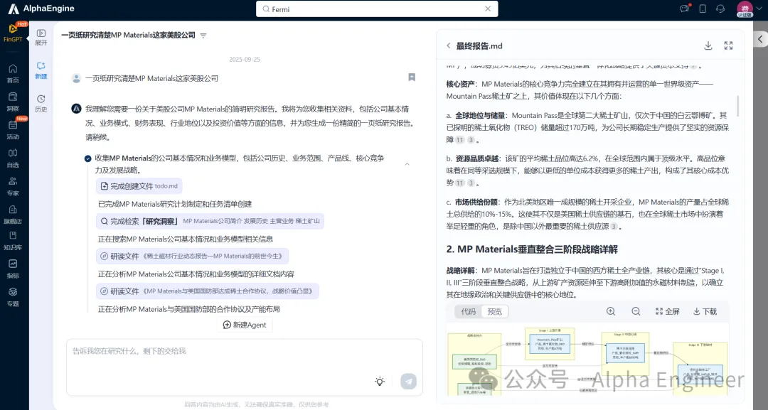This screenshot has height=410, width=768.
Task: Toggle the lightbulb deep-thinking mode
Action: tap(380, 382)
